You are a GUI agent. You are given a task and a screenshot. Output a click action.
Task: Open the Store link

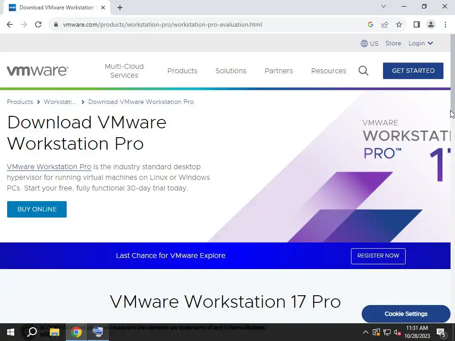click(x=393, y=43)
